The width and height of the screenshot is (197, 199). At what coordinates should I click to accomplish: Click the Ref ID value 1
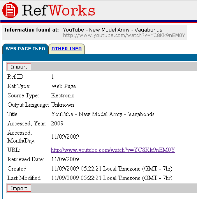pyautogui.click(x=53, y=77)
